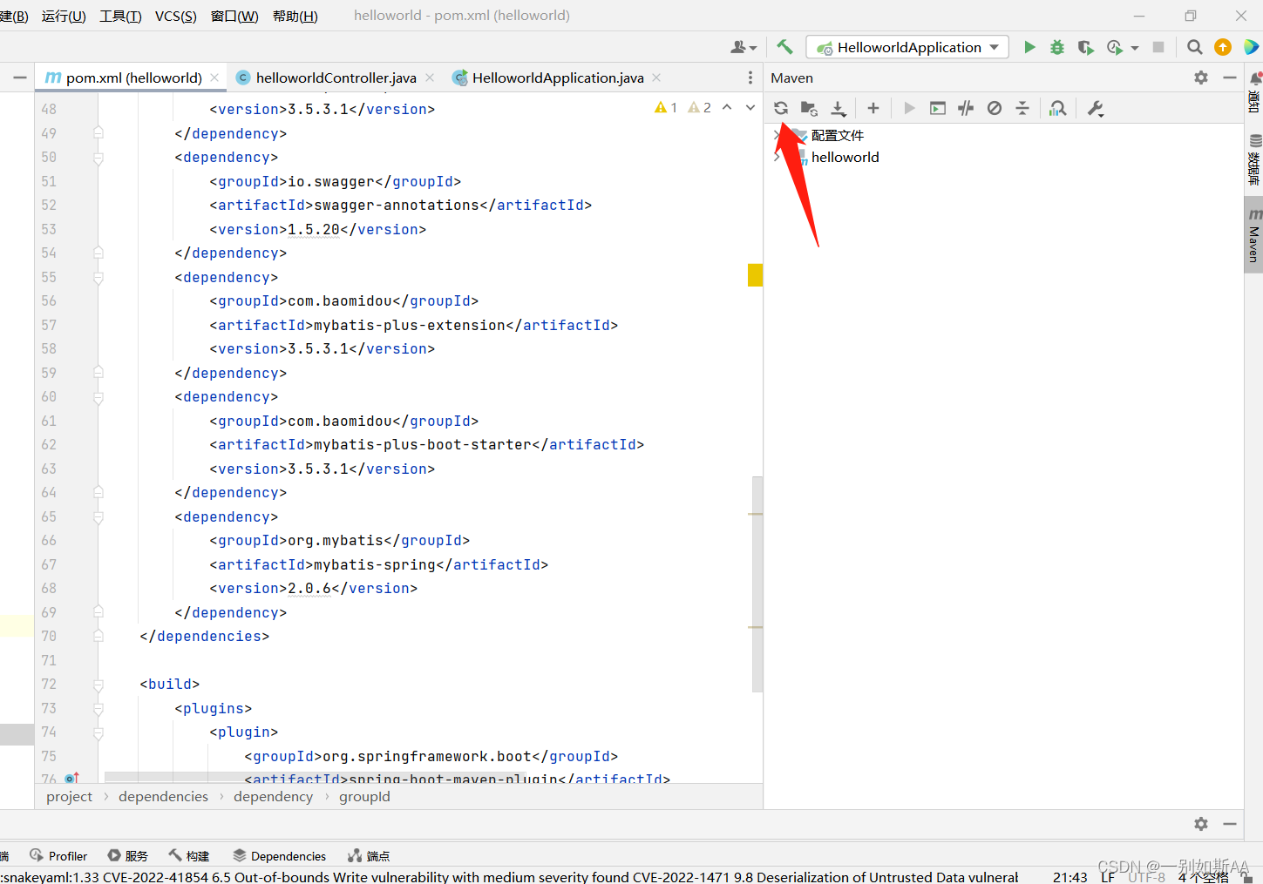The width and height of the screenshot is (1263, 884).
Task: Open Maven settings wrench menu
Action: click(1096, 108)
